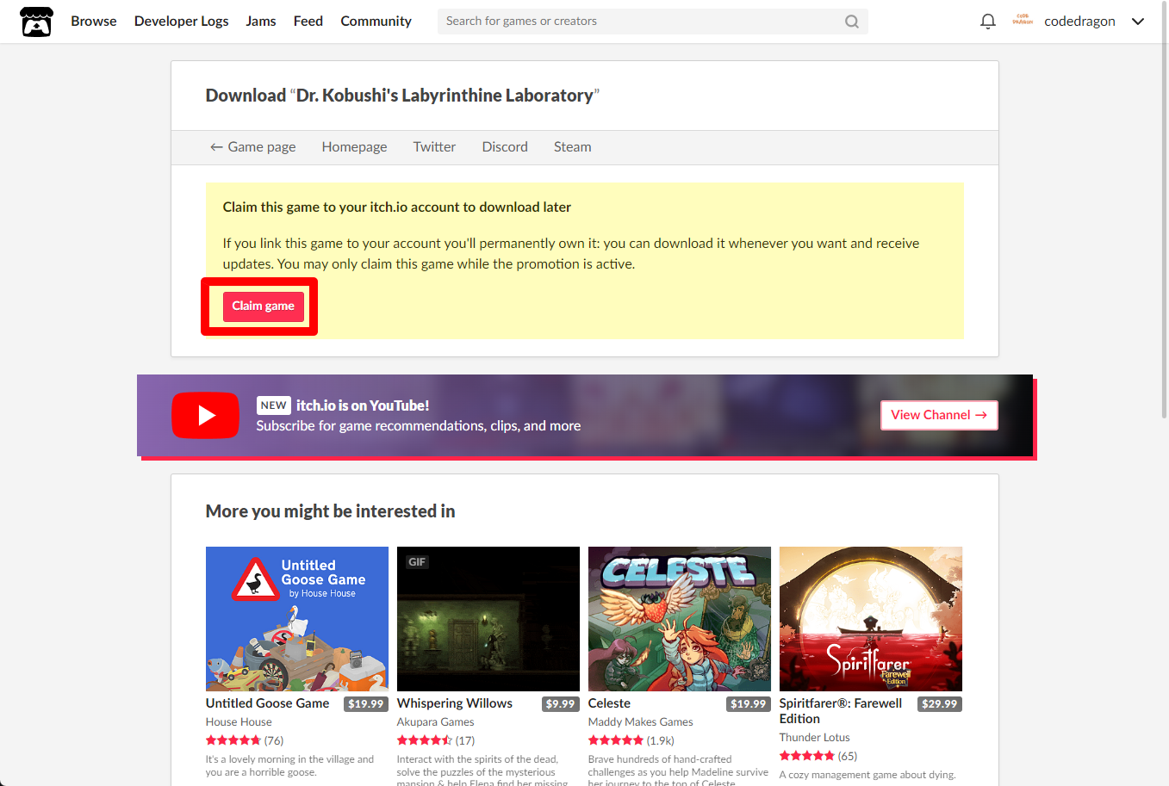The image size is (1169, 786).
Task: Open notifications bell
Action: pos(988,22)
